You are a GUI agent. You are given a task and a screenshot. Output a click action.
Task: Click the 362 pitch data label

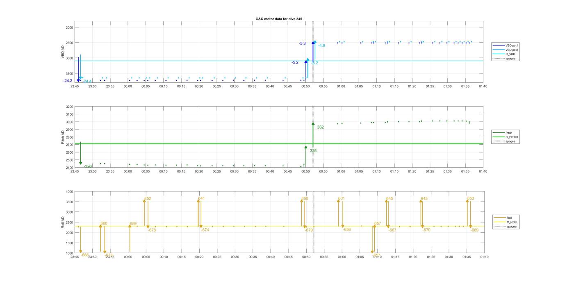[320, 127]
